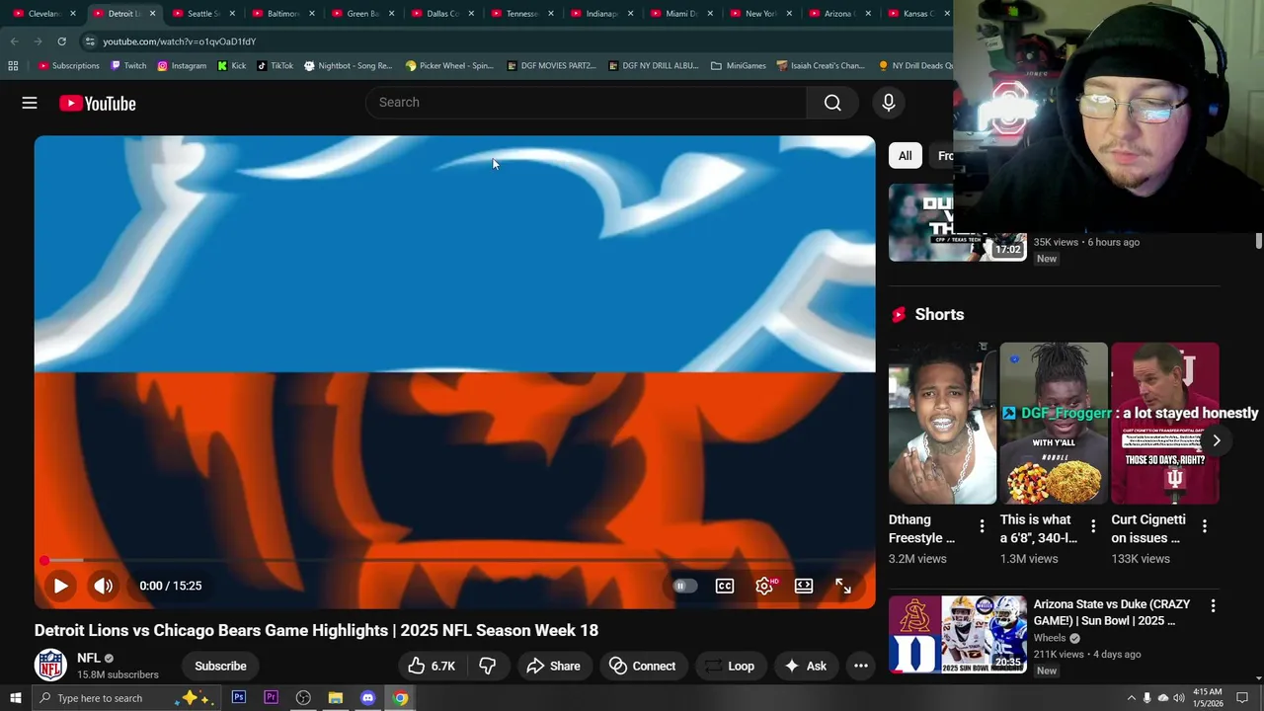
Task: Like the video with the thumbs up
Action: (432, 666)
